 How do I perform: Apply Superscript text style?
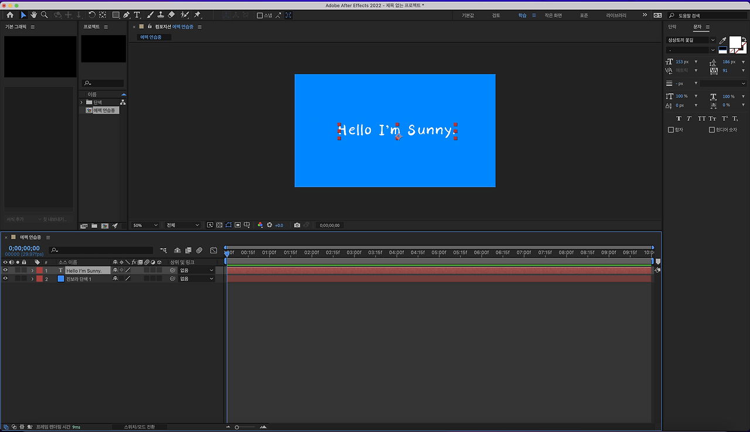click(724, 118)
